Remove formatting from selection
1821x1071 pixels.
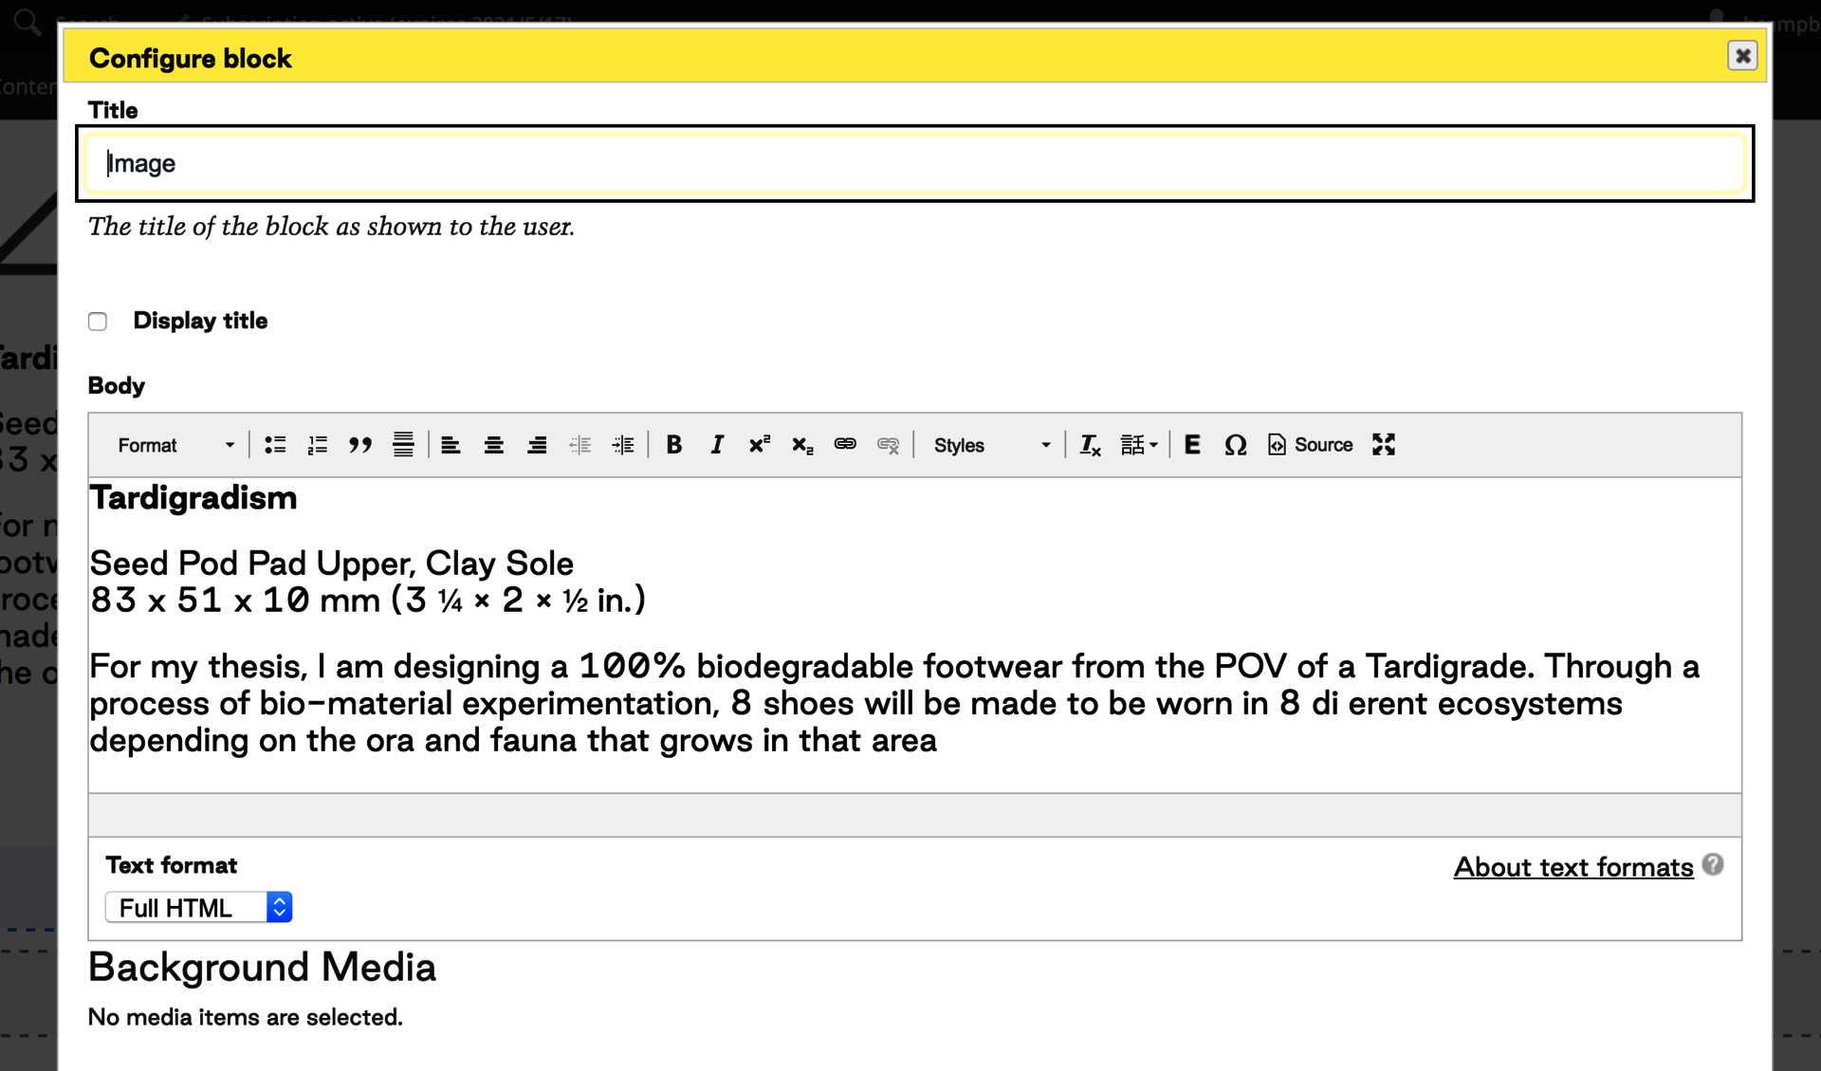1090,445
